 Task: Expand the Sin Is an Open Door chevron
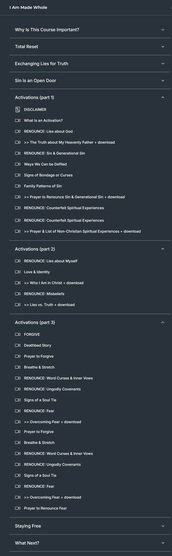click(163, 81)
